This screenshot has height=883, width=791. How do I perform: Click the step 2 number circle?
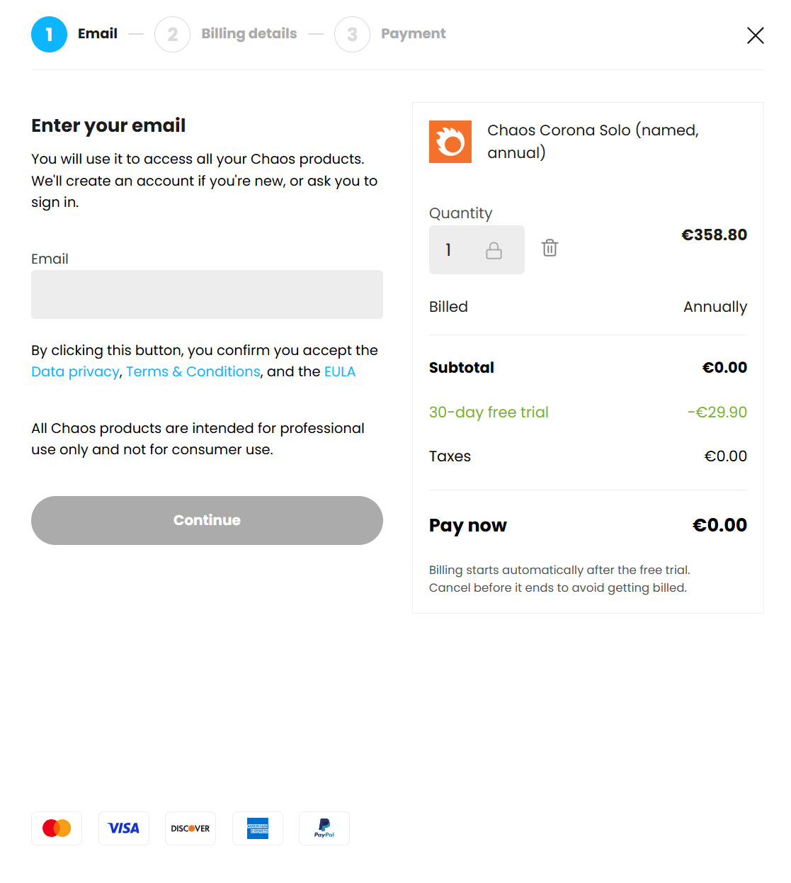172,34
